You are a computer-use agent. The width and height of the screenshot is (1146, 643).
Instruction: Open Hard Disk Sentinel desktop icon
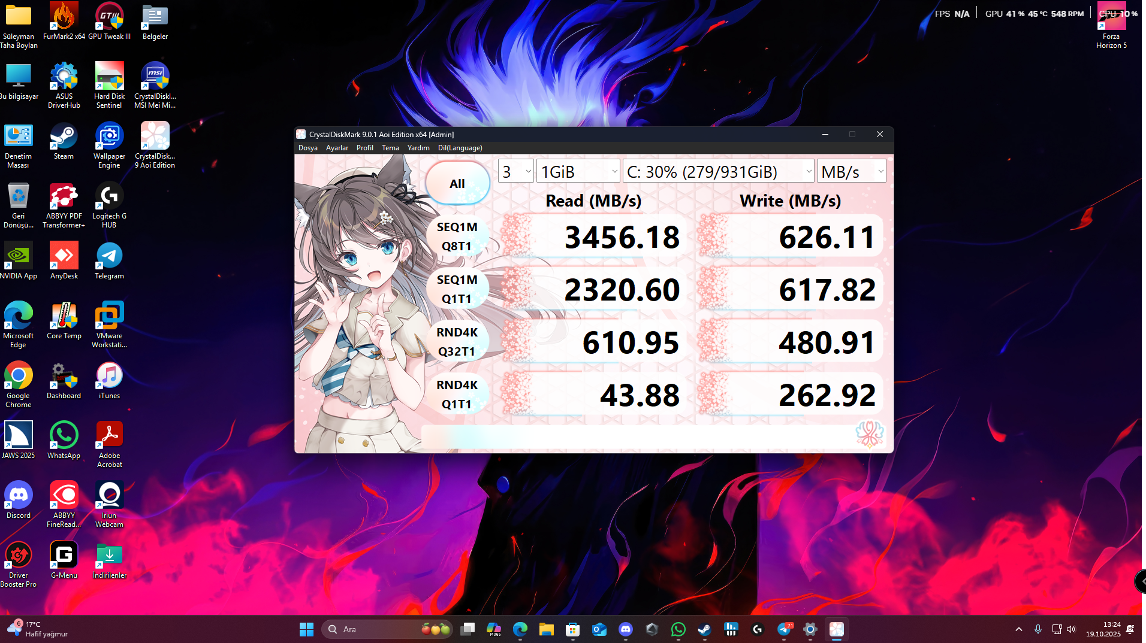pos(109,85)
